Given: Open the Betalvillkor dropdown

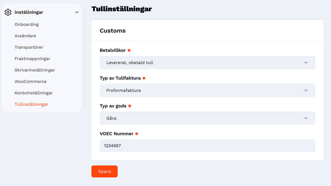Looking at the screenshot, I should tap(207, 63).
